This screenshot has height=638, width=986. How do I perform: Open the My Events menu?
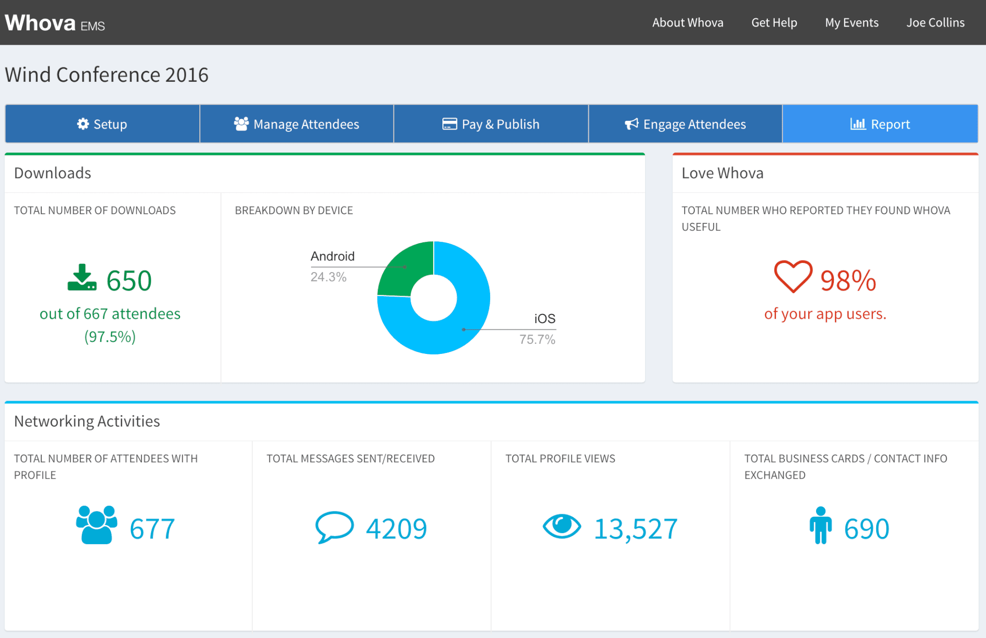[851, 22]
